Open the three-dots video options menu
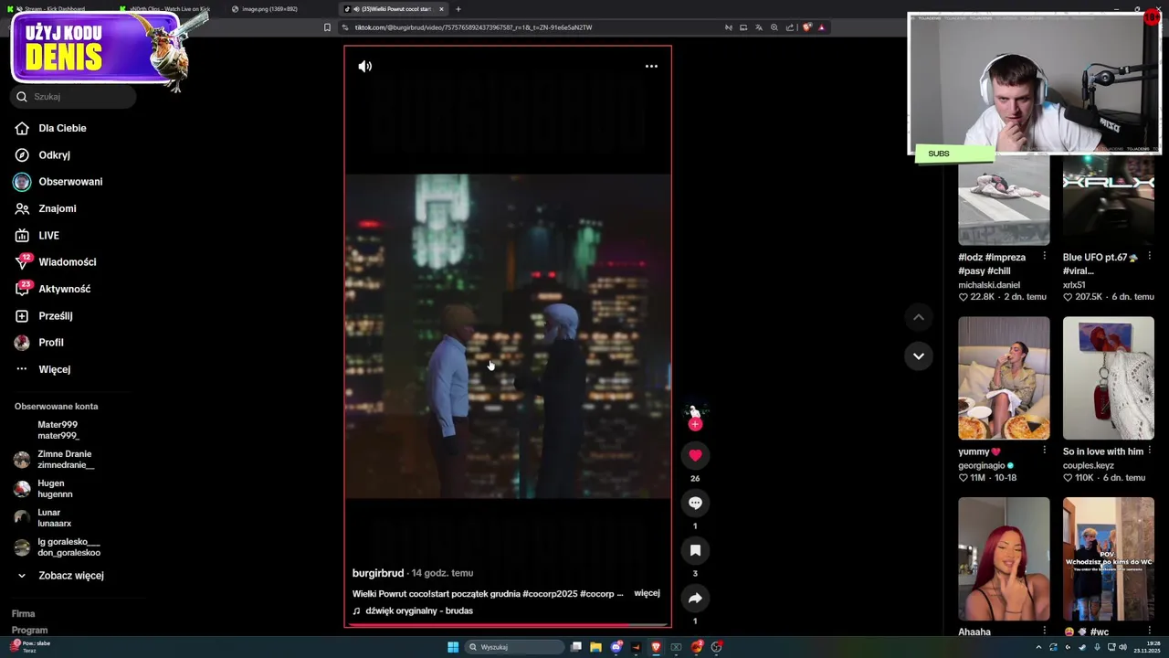The height and width of the screenshot is (658, 1169). pyautogui.click(x=651, y=66)
